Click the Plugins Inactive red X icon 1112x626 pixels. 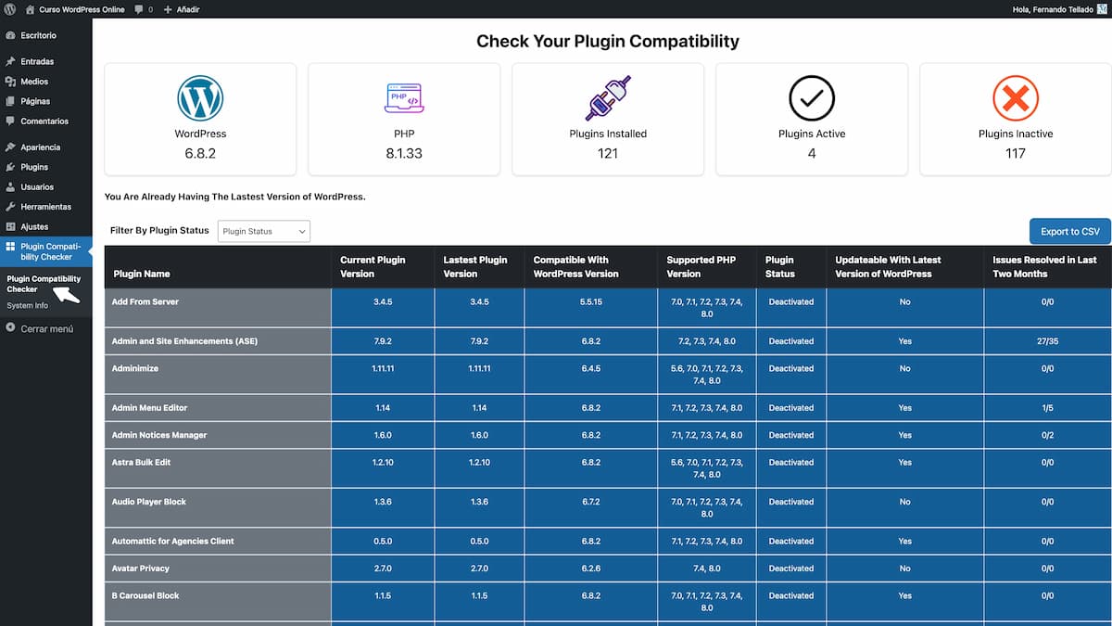pyautogui.click(x=1016, y=96)
